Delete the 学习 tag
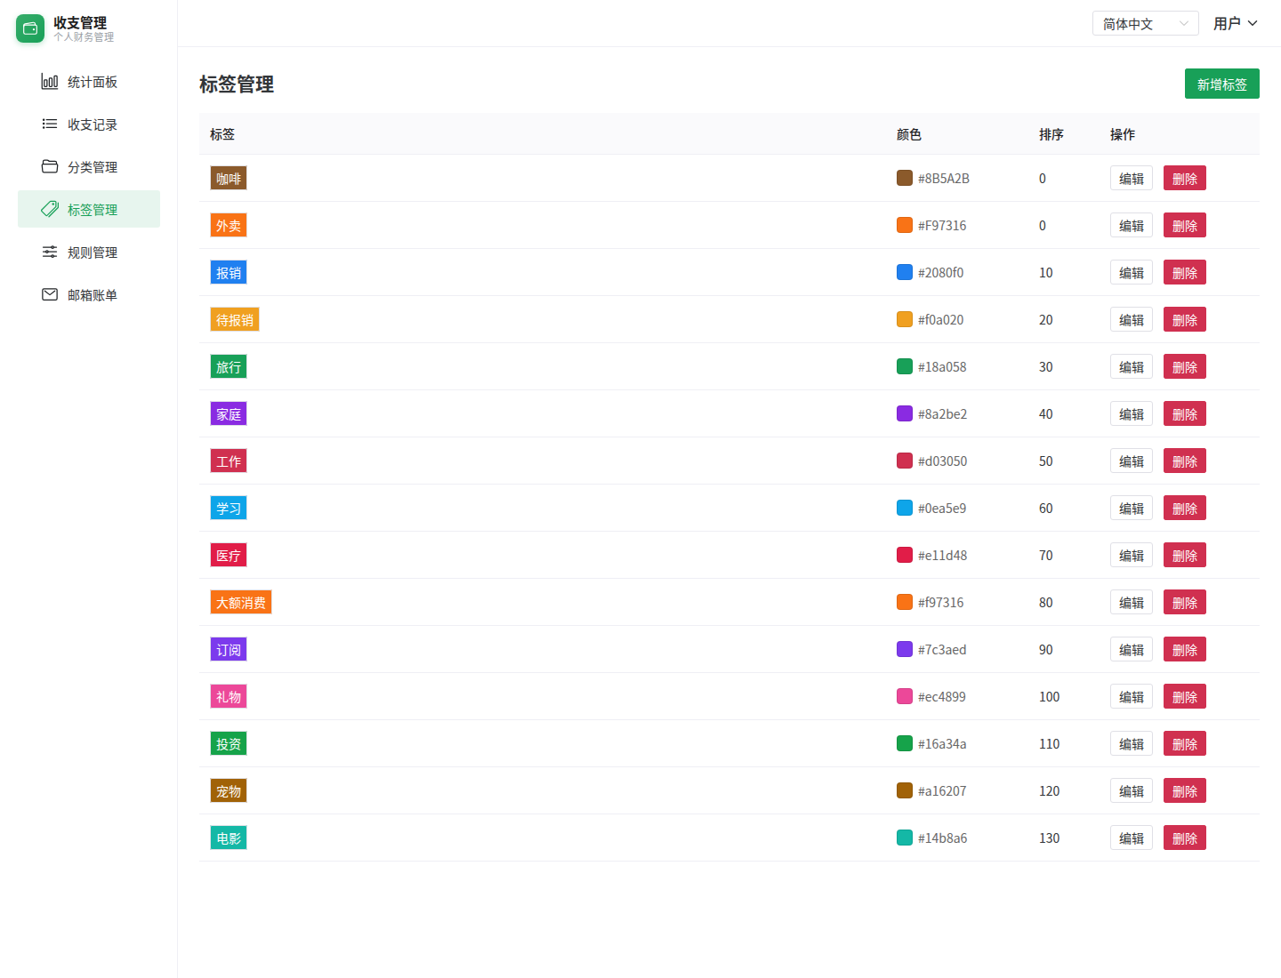The width and height of the screenshot is (1281, 978). (1185, 508)
